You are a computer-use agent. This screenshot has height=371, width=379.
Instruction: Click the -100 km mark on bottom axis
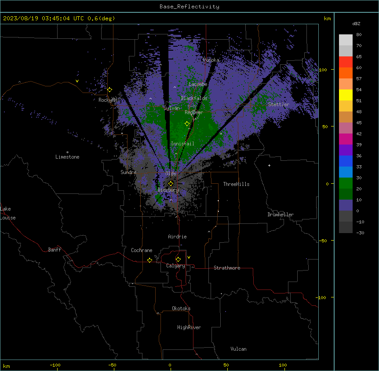point(55,365)
